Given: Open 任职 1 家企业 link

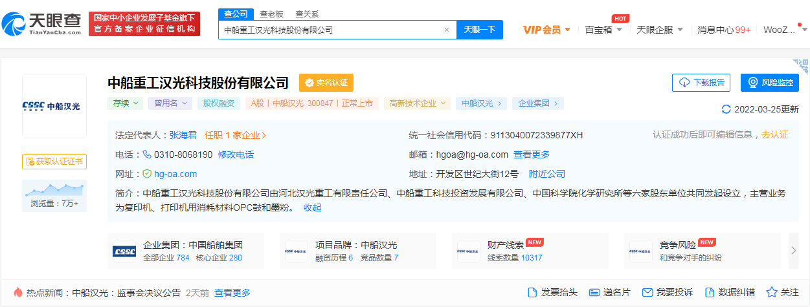Looking at the screenshot, I should point(236,135).
